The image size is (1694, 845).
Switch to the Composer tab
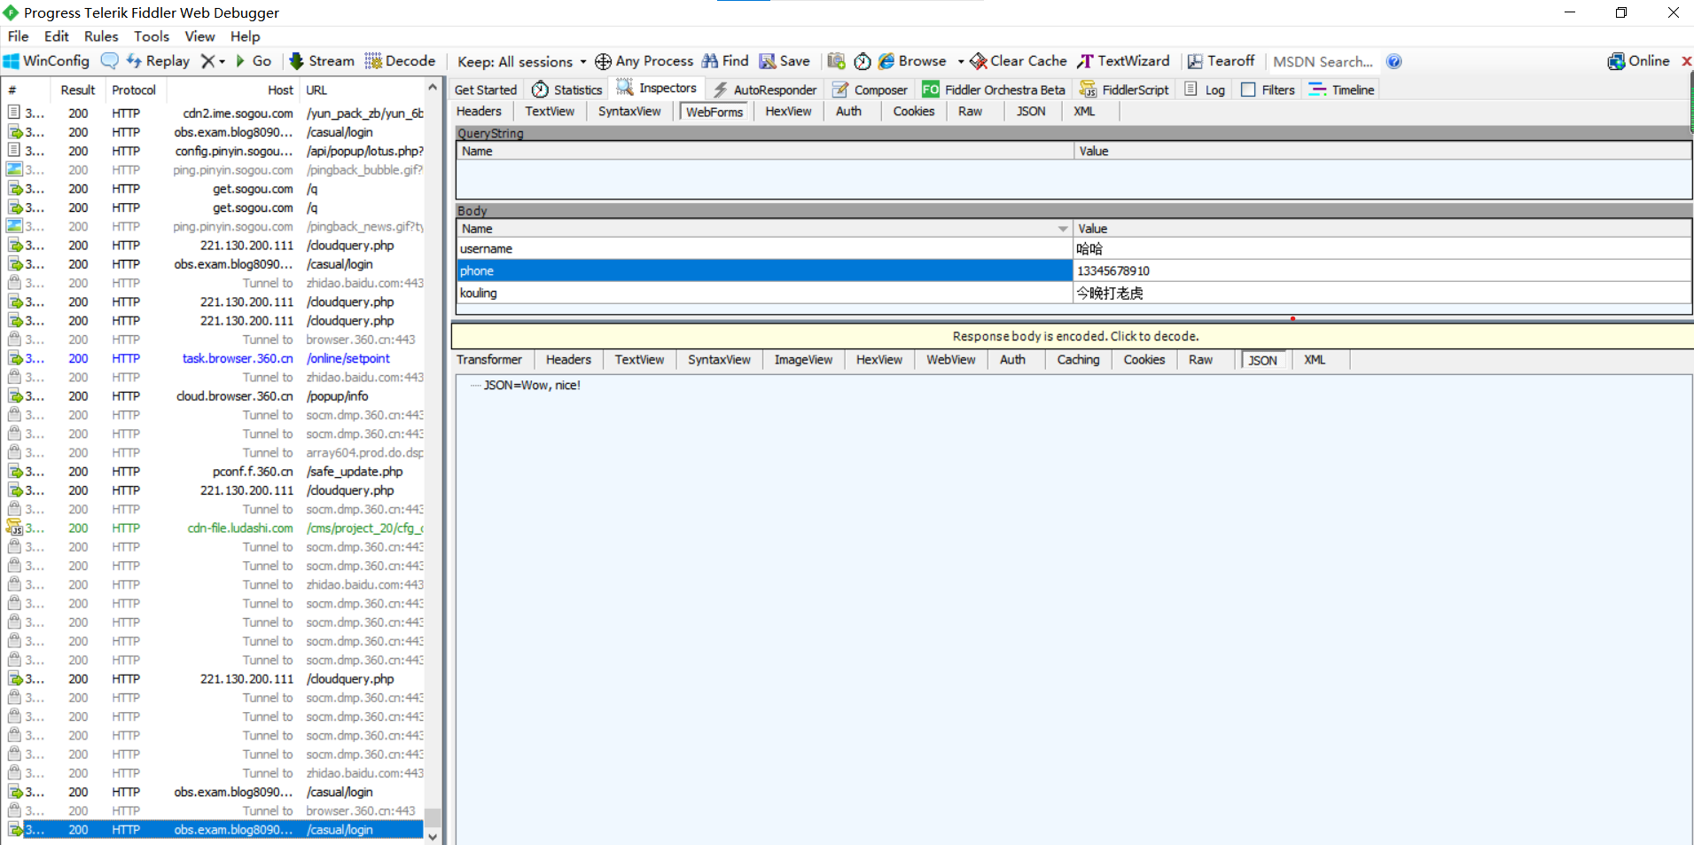[870, 90]
